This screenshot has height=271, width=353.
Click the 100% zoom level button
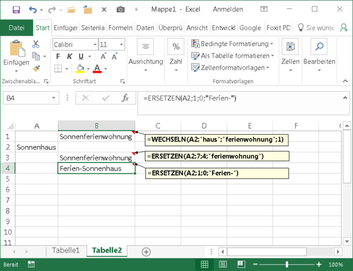tap(336, 264)
